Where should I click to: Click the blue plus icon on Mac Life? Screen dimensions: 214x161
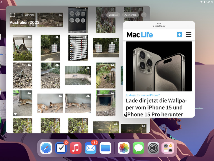pos(179,35)
